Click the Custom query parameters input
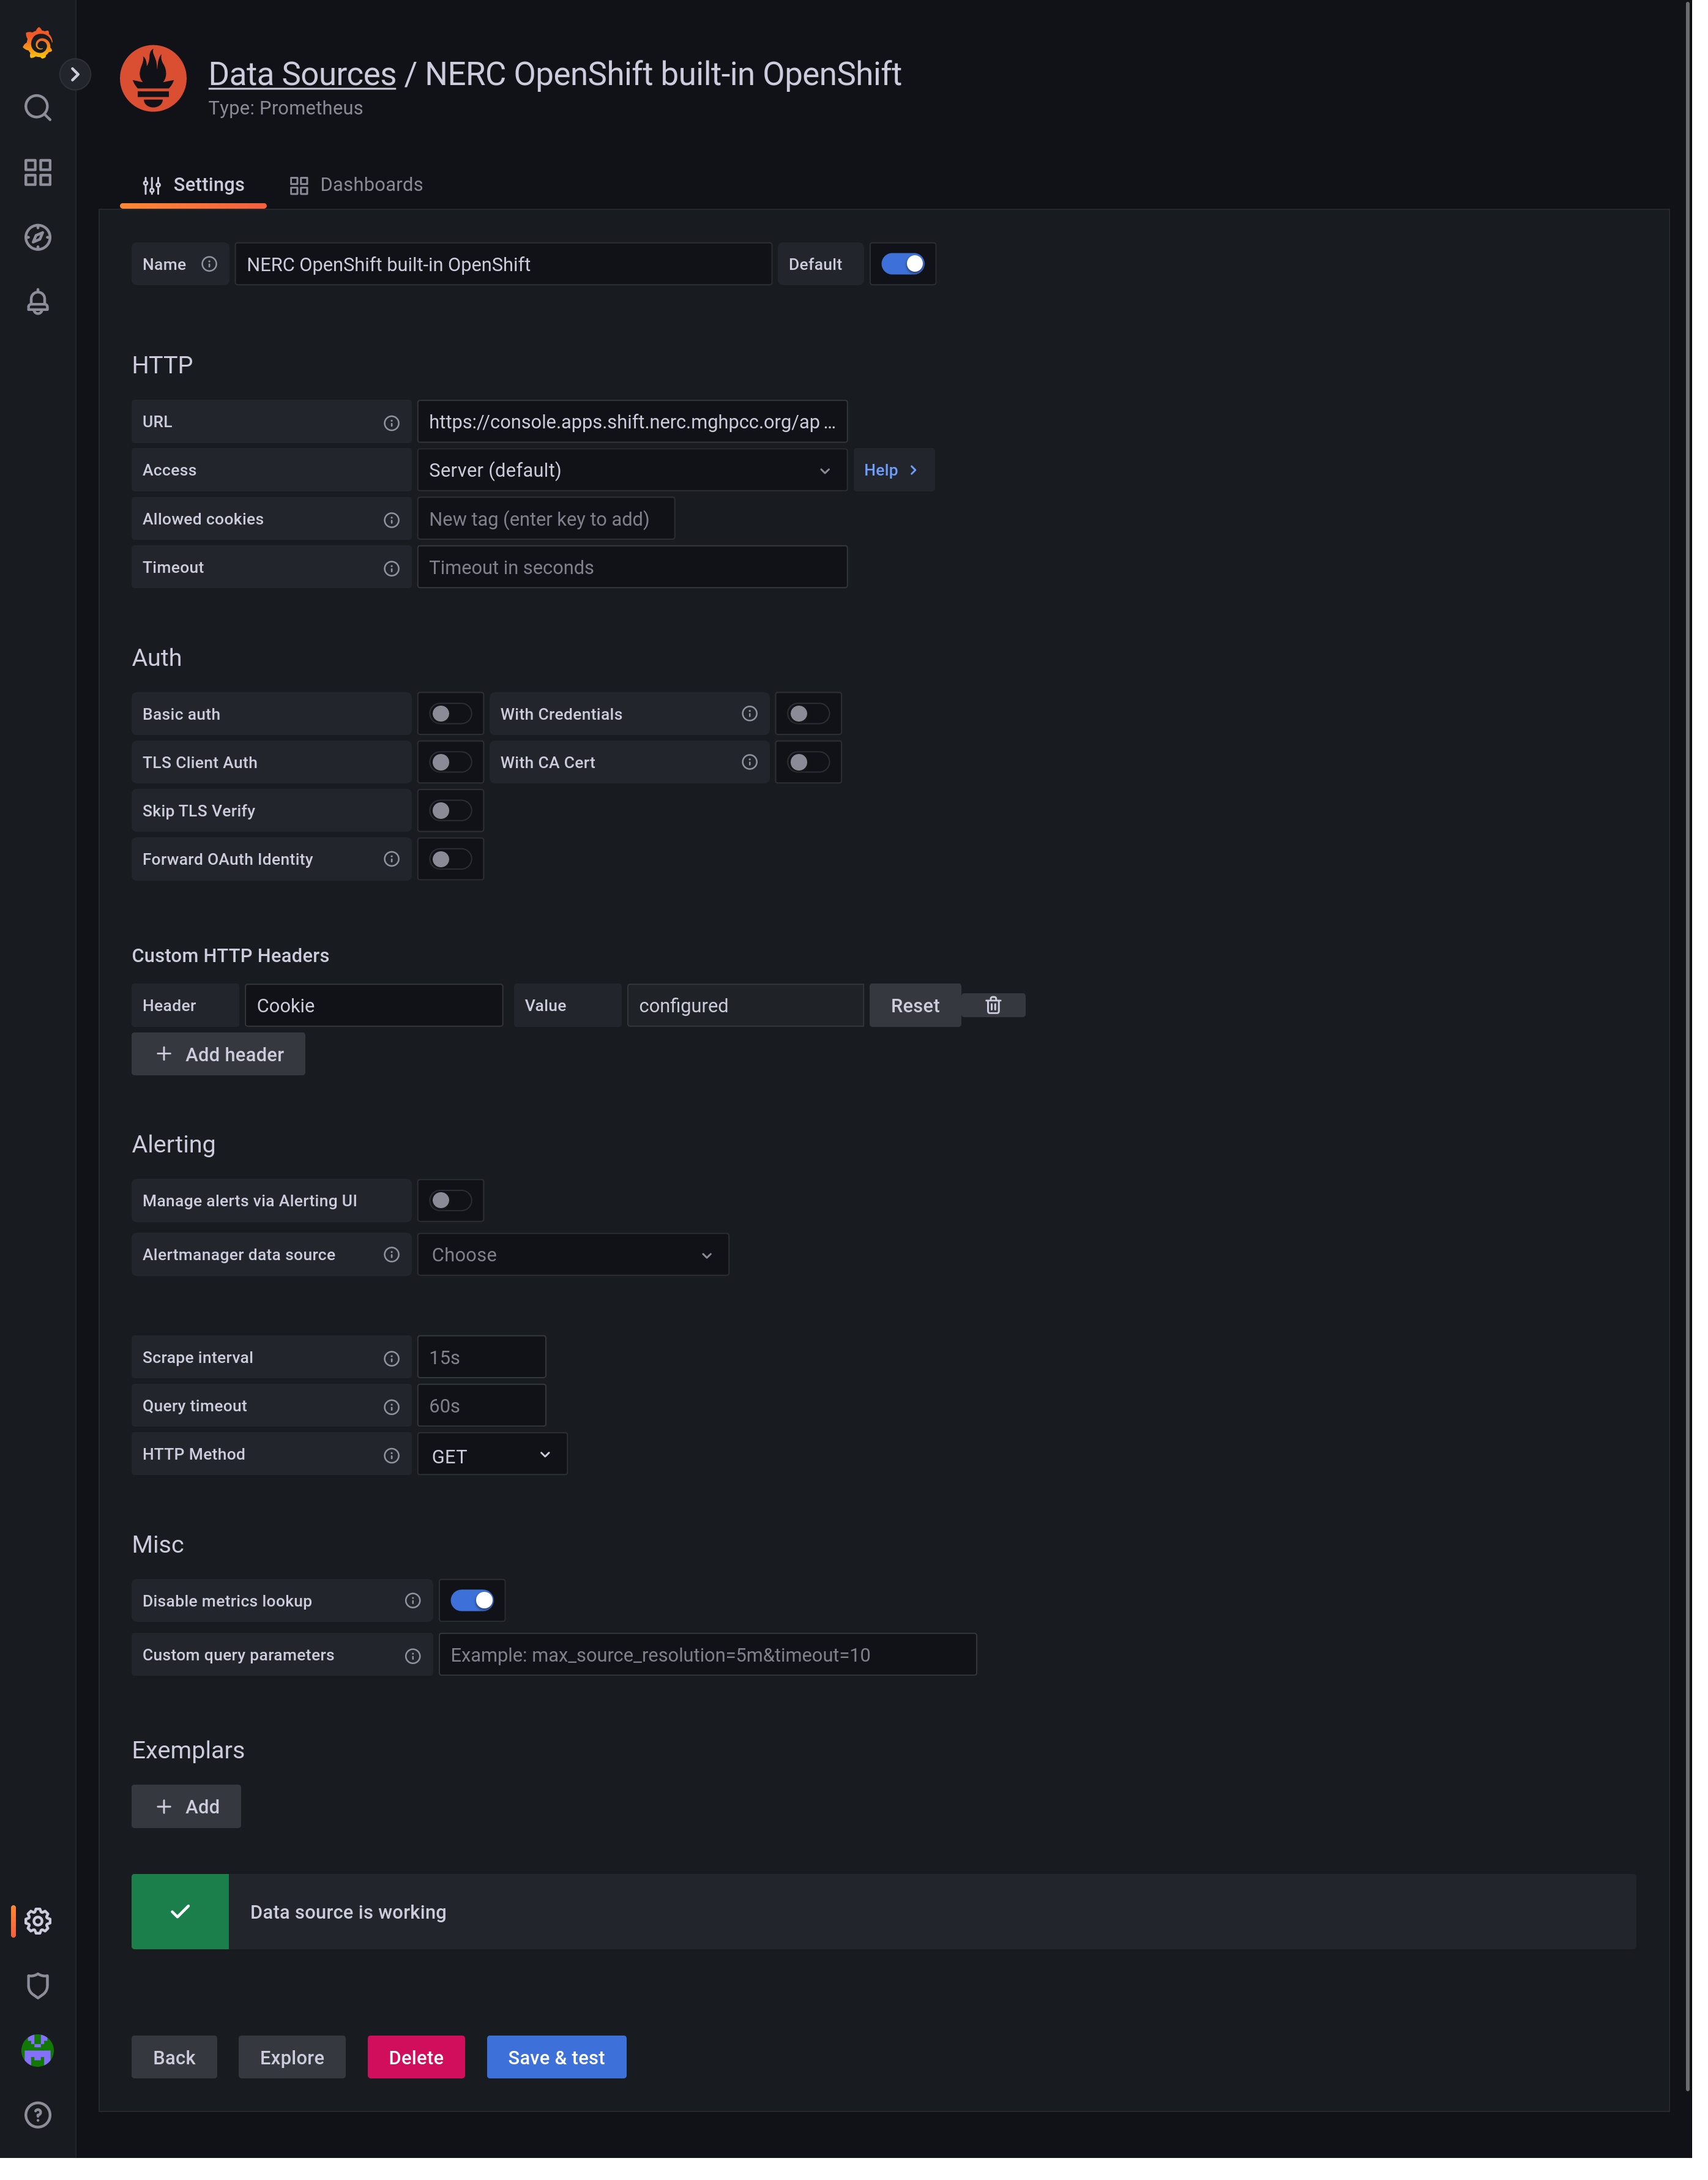The image size is (1708, 2180). pyautogui.click(x=714, y=1671)
